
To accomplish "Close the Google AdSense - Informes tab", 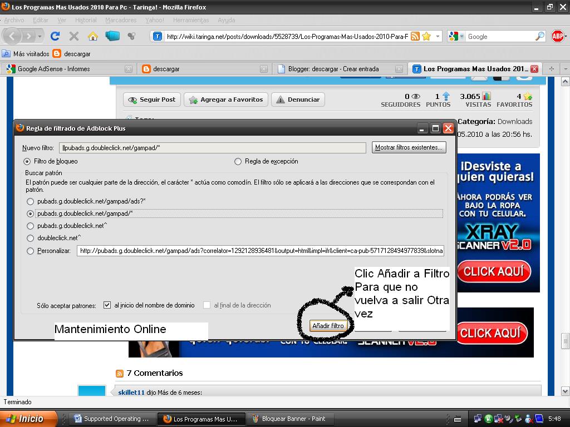I will (x=129, y=69).
